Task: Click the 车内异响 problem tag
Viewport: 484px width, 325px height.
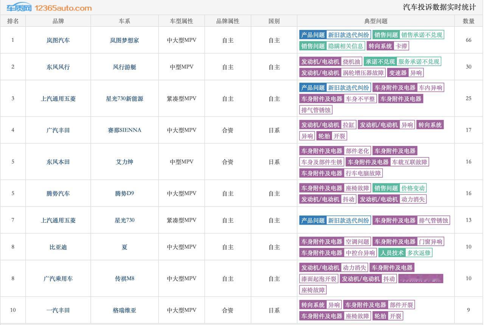Action: click(430, 88)
